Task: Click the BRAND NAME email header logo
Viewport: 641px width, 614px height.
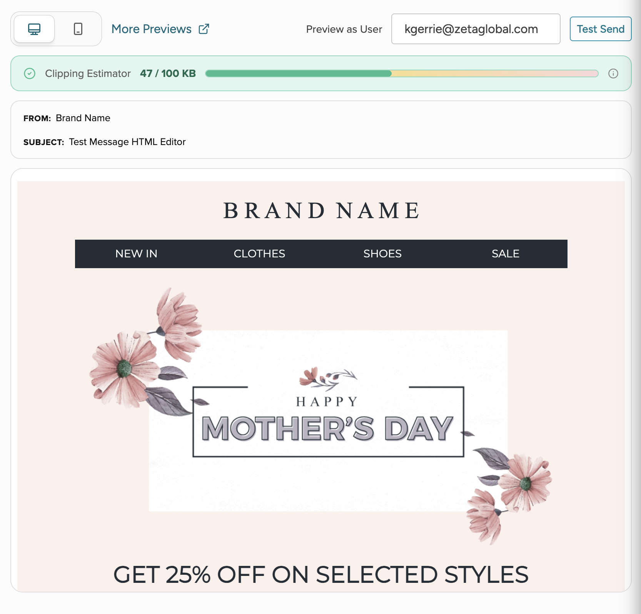Action: (x=321, y=210)
